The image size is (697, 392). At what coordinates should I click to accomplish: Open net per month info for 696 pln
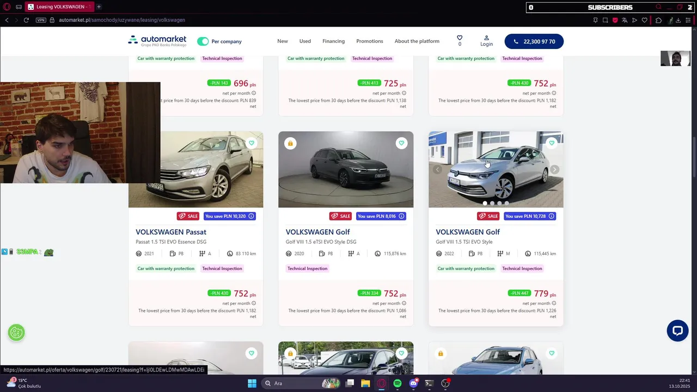254,93
